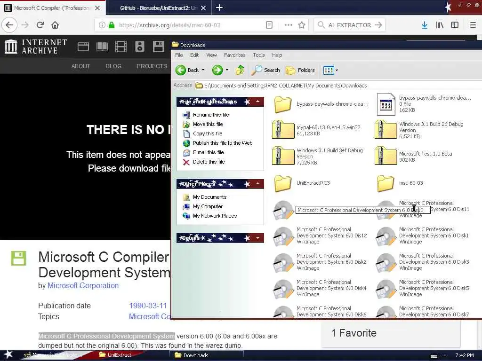Open Forward history dropdown arrow
The image size is (482, 361).
[x=227, y=70]
